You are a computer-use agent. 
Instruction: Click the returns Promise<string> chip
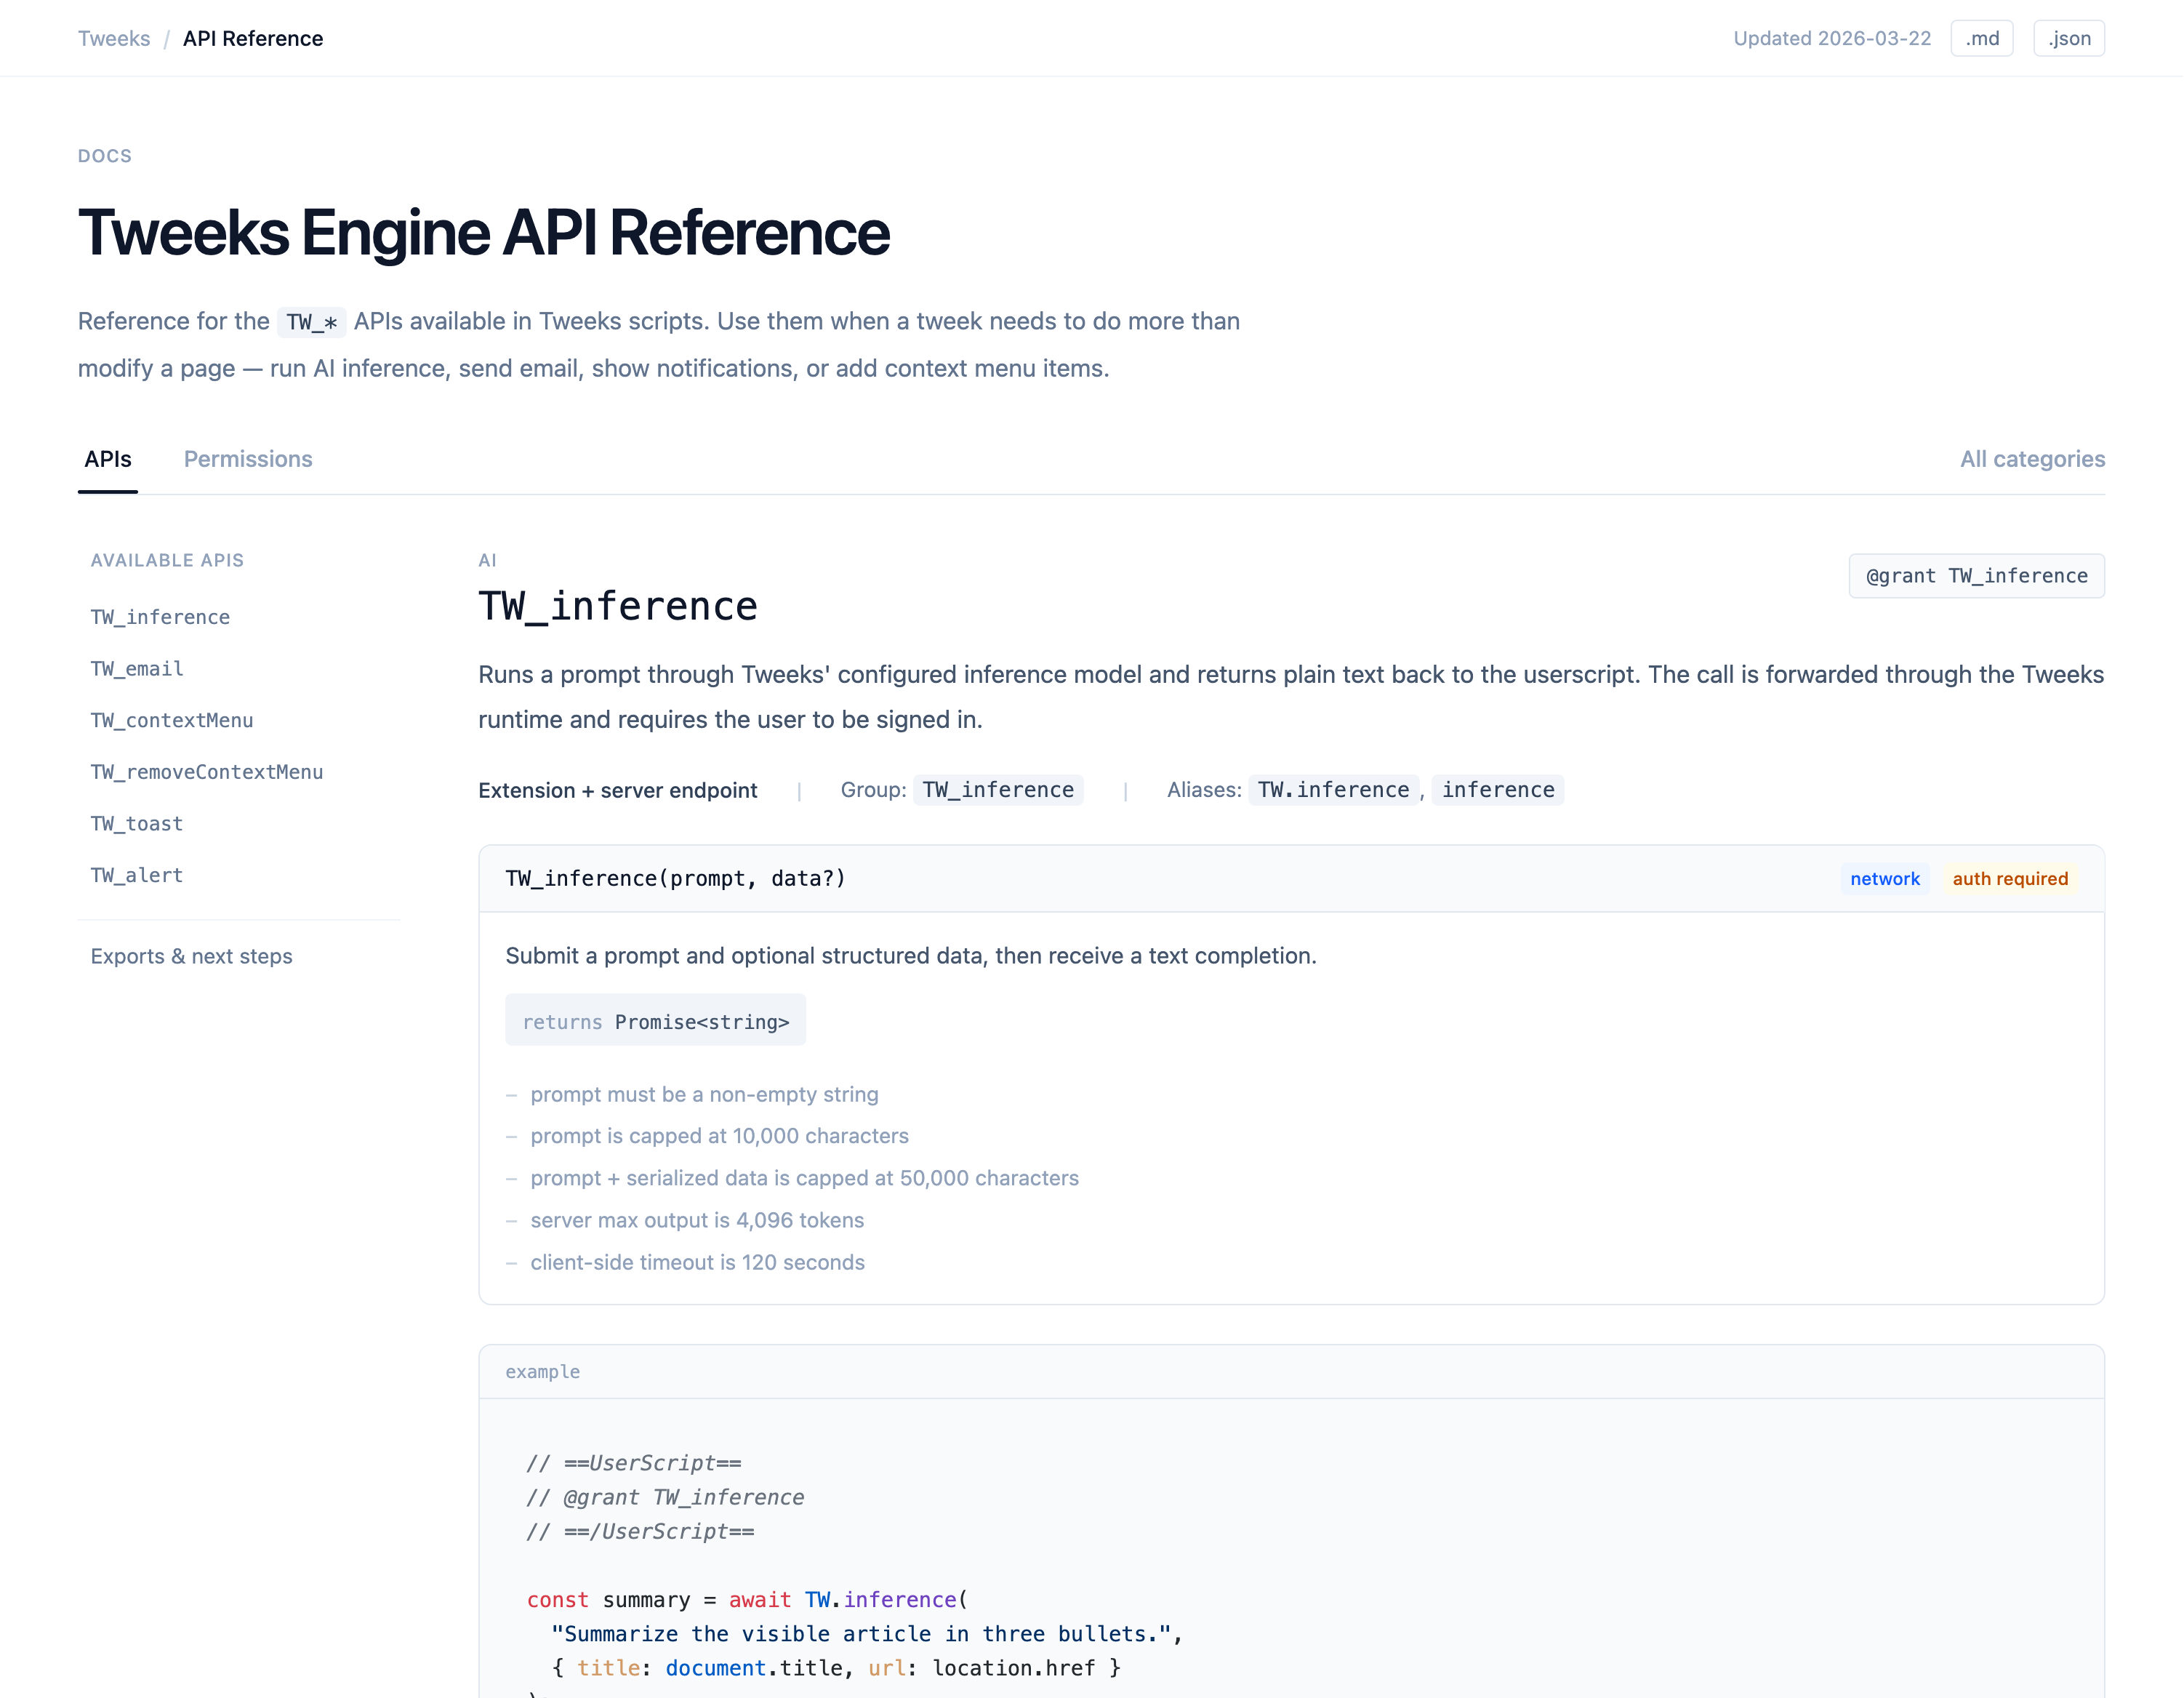click(655, 1020)
